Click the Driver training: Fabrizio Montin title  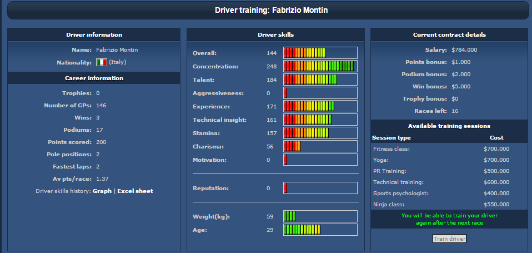[x=272, y=10]
